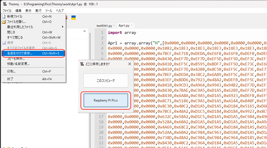This screenshot has height=148, width=267.
Task: Click the value 0x52AA on line 20
Action: pyautogui.click(x=165, y=133)
